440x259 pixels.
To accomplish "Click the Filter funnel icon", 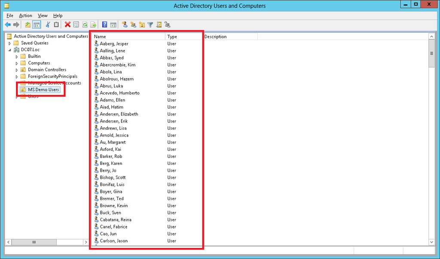I will tap(150, 25).
